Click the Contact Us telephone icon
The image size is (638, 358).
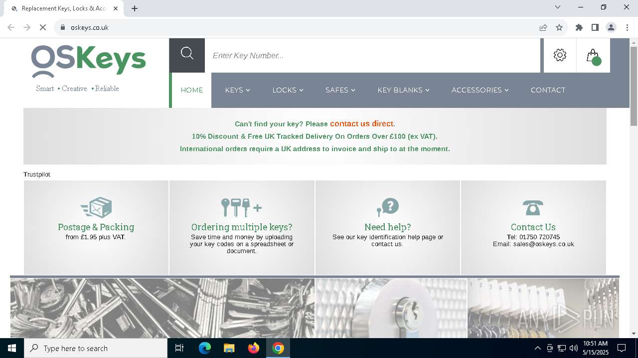click(x=533, y=208)
